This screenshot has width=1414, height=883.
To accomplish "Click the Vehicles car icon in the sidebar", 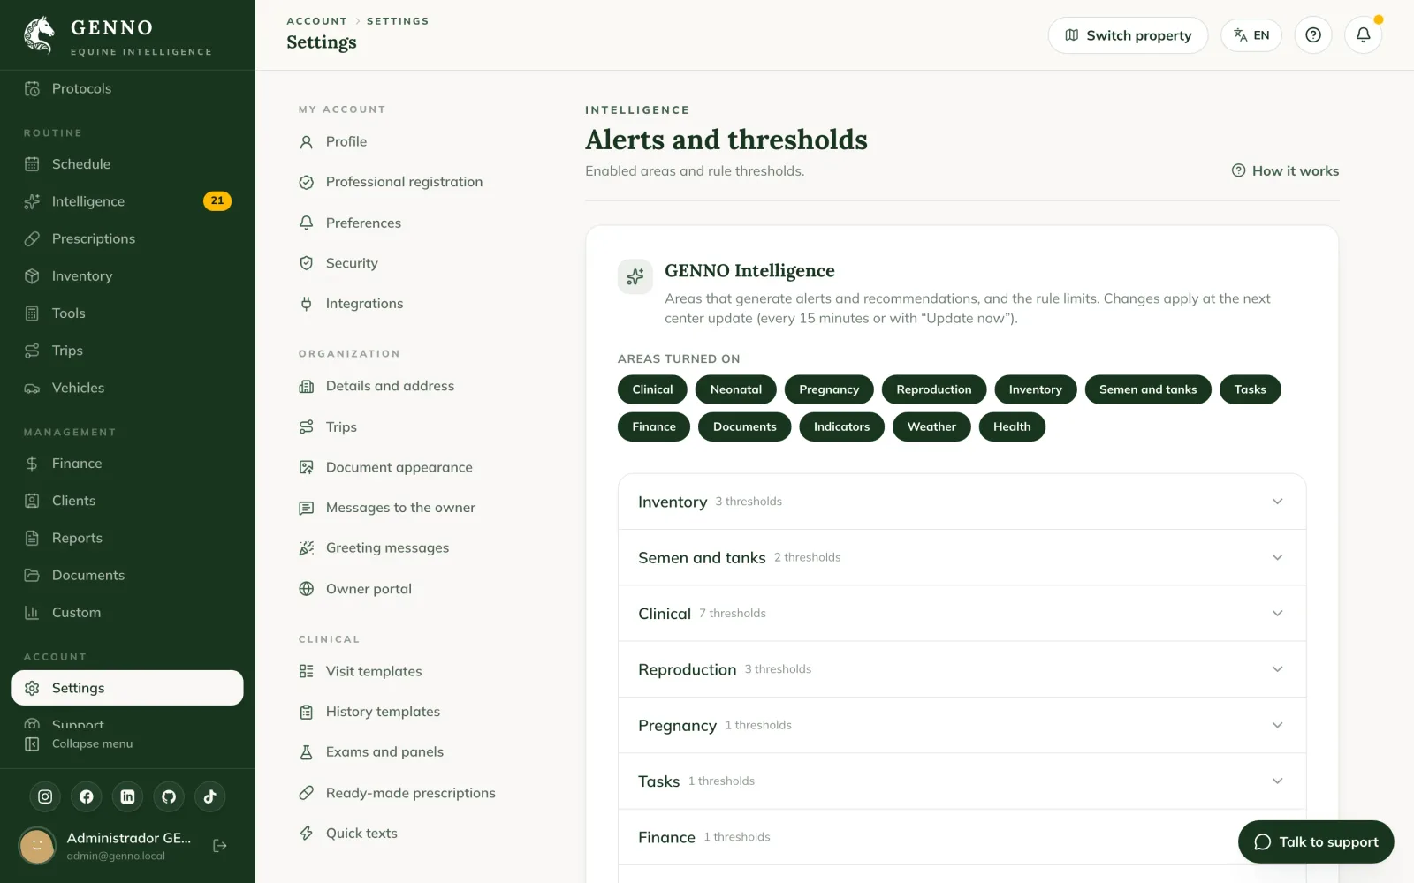I will coord(32,388).
